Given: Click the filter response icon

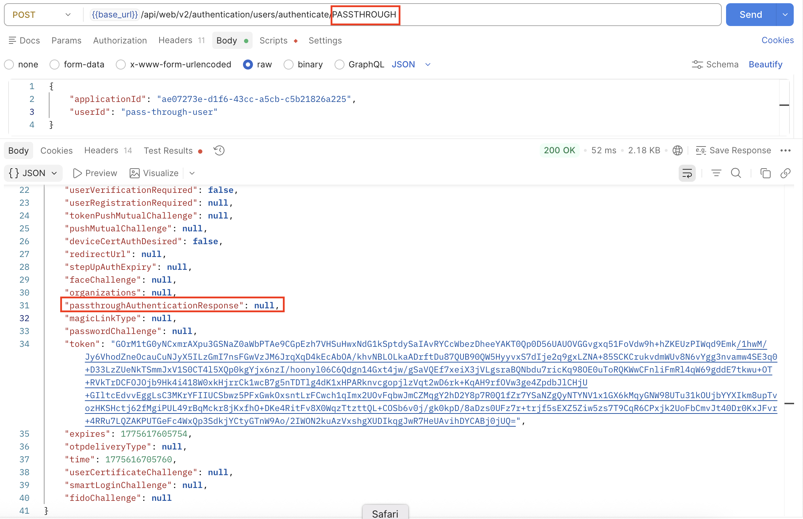Looking at the screenshot, I should 716,173.
